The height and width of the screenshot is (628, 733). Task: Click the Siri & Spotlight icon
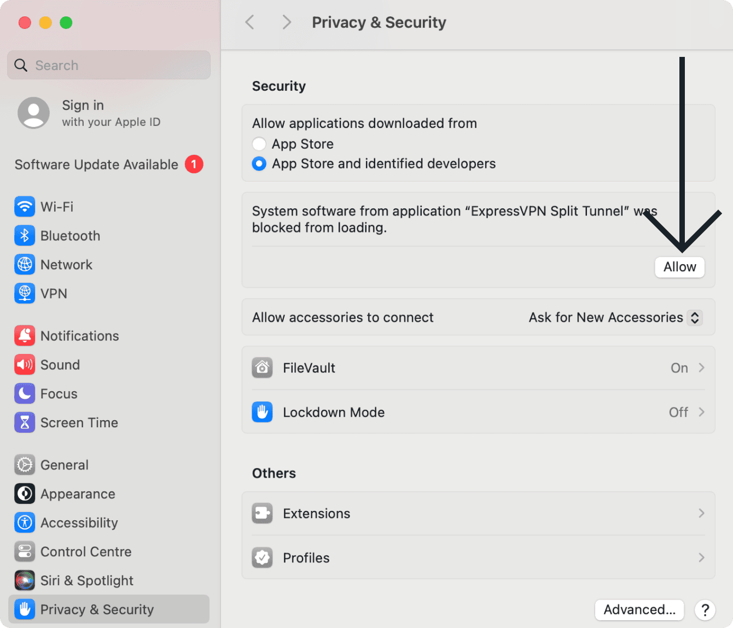(x=25, y=580)
